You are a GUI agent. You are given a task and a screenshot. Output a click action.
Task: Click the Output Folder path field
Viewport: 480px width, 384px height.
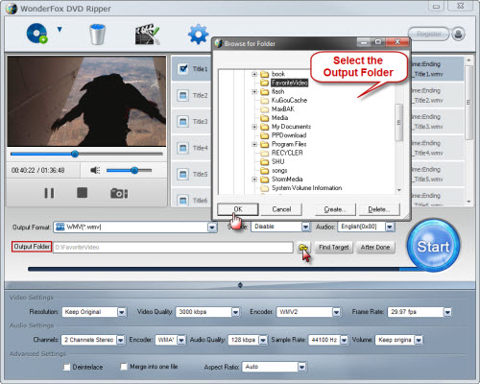[x=173, y=247]
